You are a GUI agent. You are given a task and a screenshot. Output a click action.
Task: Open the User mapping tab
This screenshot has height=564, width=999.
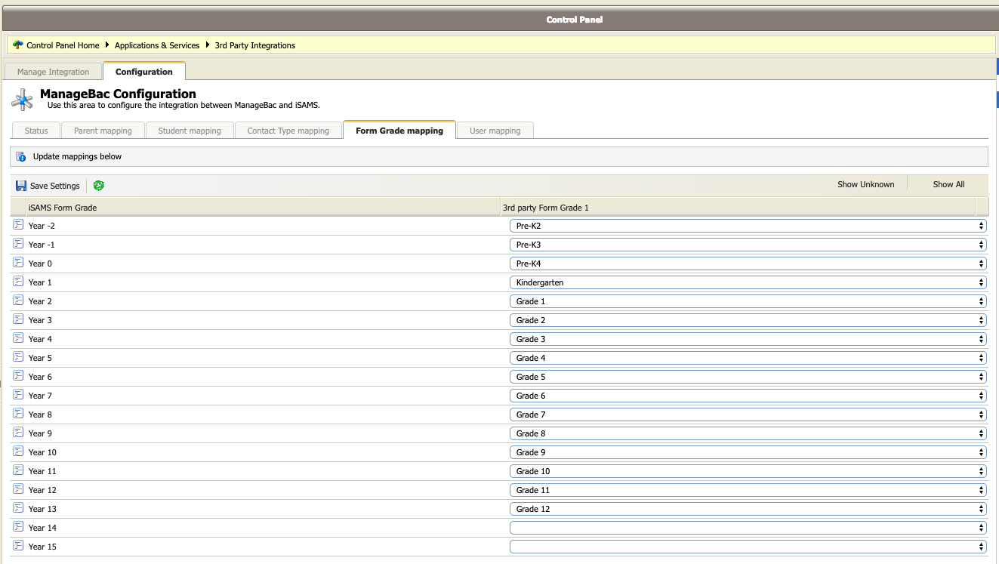[x=495, y=131]
